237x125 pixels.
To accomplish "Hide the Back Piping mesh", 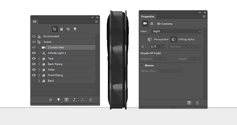I will [x=34, y=64].
